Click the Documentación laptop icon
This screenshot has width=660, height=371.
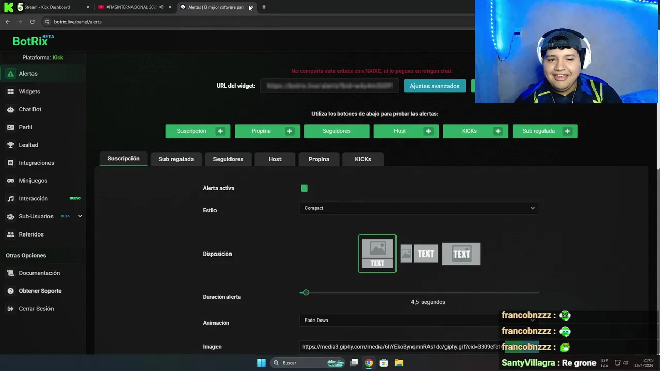(x=10, y=273)
